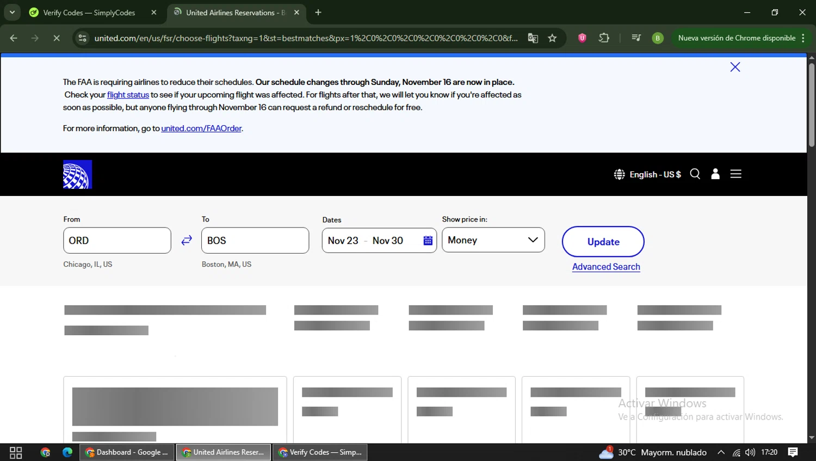This screenshot has width=816, height=461.
Task: Open the site search magnifier icon
Action: [695, 174]
